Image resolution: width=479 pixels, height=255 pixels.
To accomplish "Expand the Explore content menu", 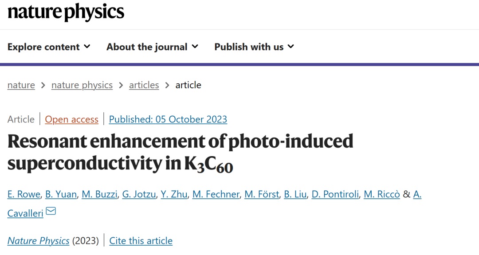I will (49, 47).
